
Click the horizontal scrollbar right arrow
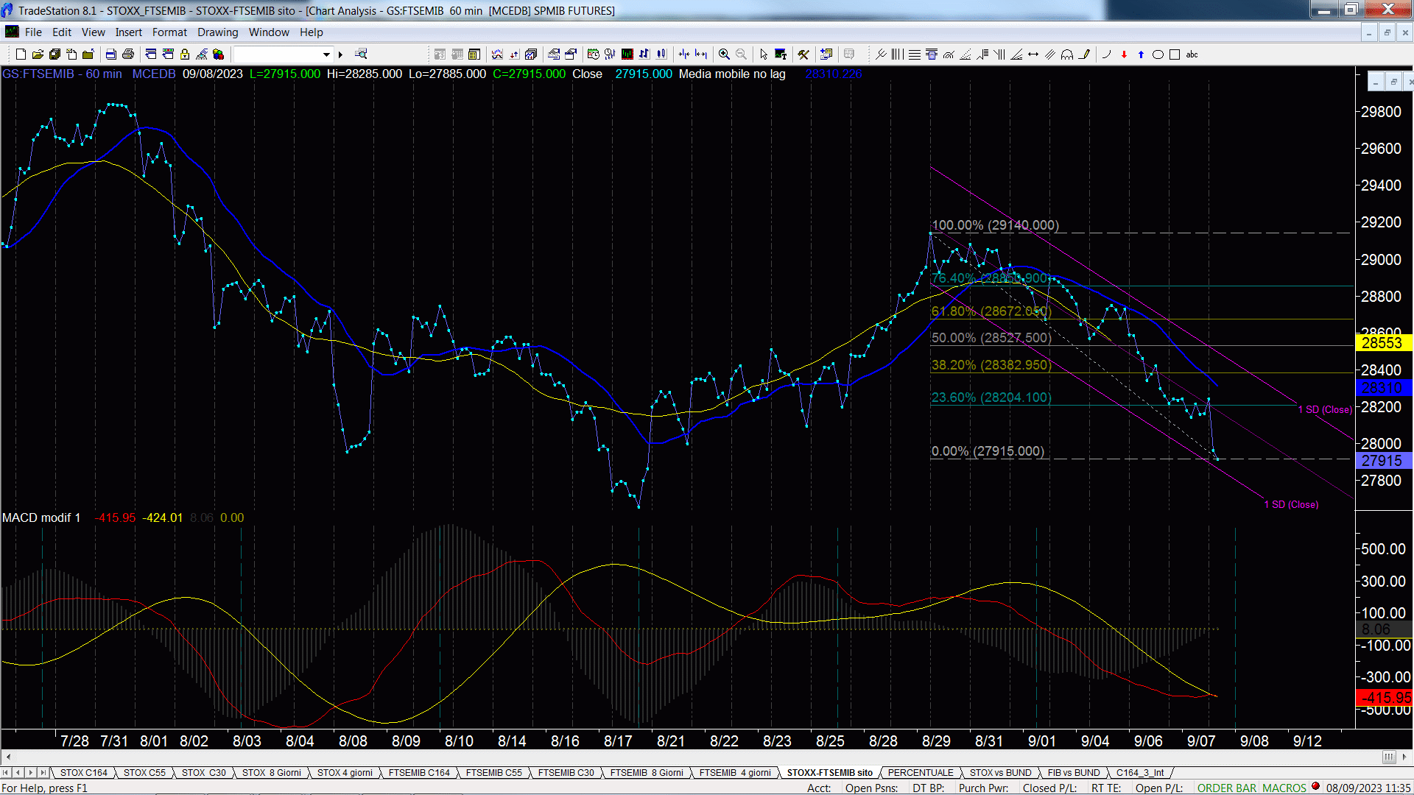1404,757
